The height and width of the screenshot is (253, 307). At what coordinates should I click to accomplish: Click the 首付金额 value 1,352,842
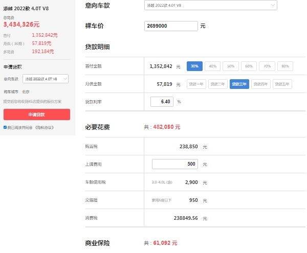pyautogui.click(x=161, y=66)
